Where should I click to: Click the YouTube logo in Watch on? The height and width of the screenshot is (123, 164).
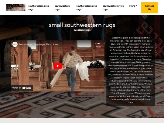(x=27, y=88)
